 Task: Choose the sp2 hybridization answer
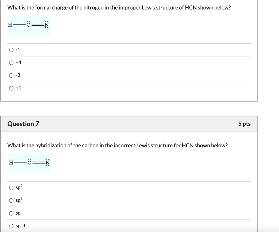coord(11,188)
